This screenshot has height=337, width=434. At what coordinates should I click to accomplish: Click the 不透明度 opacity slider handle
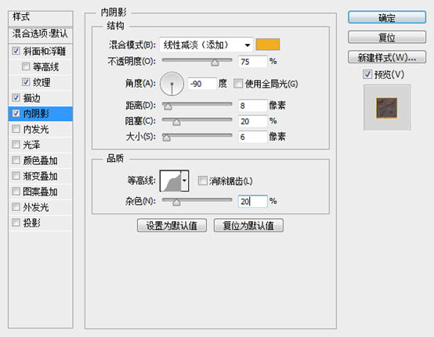(215, 63)
